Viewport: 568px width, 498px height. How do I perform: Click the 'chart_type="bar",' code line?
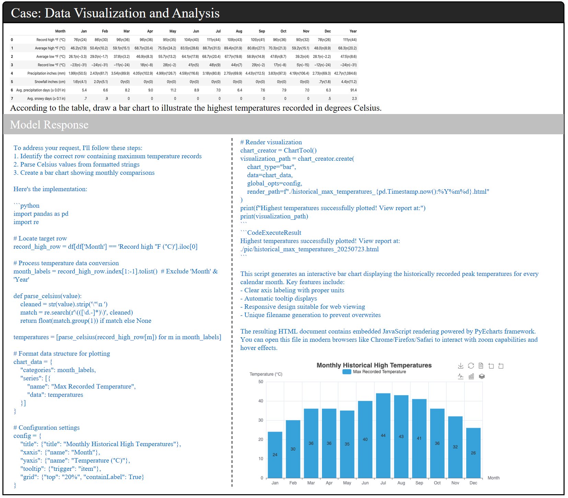click(271, 167)
